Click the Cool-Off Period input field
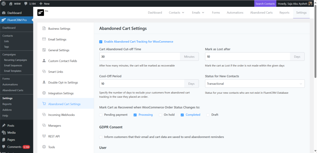317x153 pixels. pos(142,83)
